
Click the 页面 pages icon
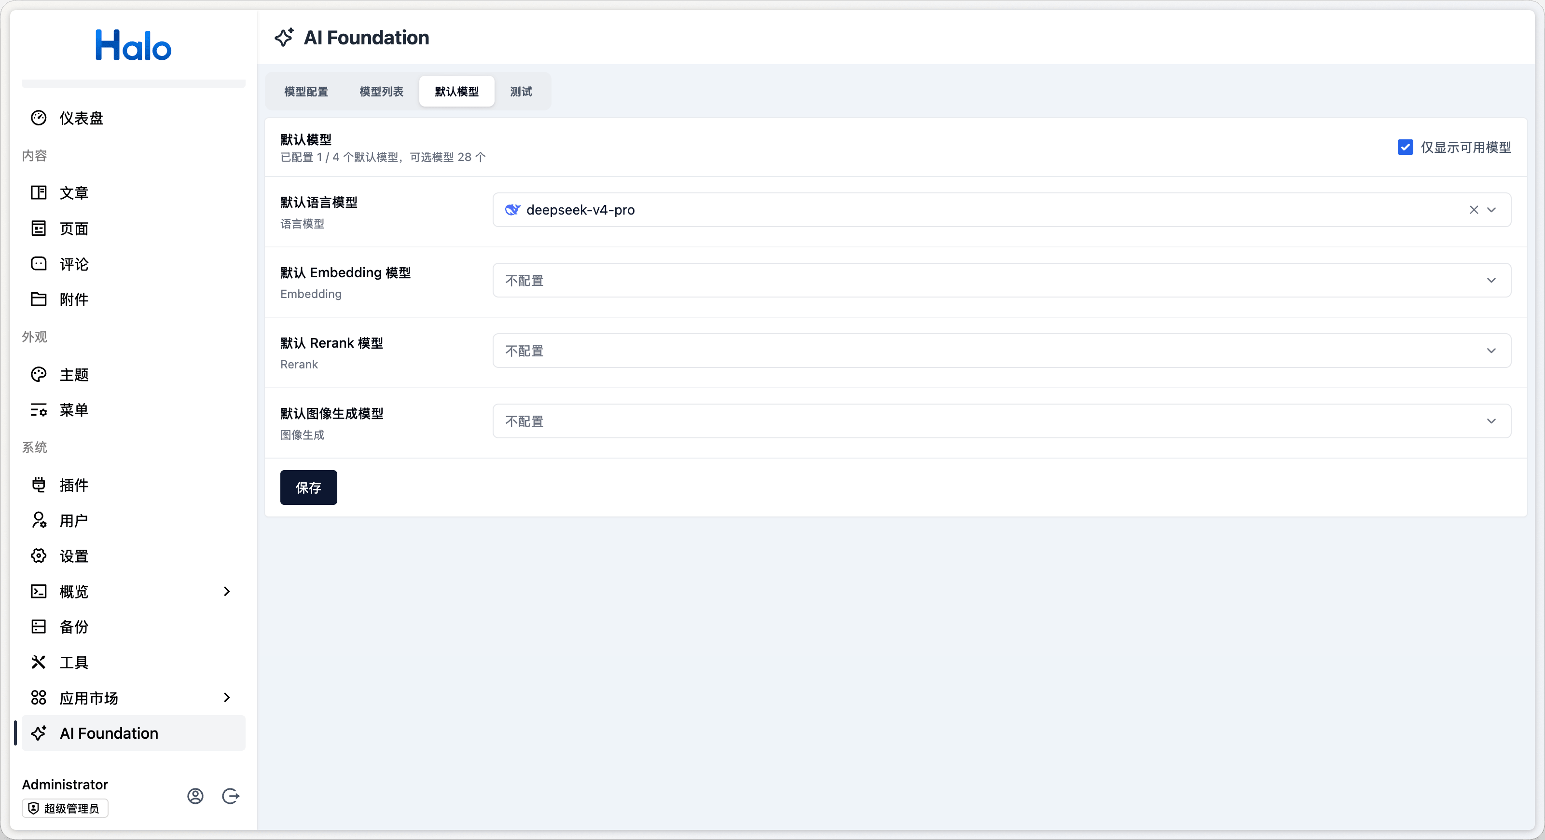pos(39,229)
